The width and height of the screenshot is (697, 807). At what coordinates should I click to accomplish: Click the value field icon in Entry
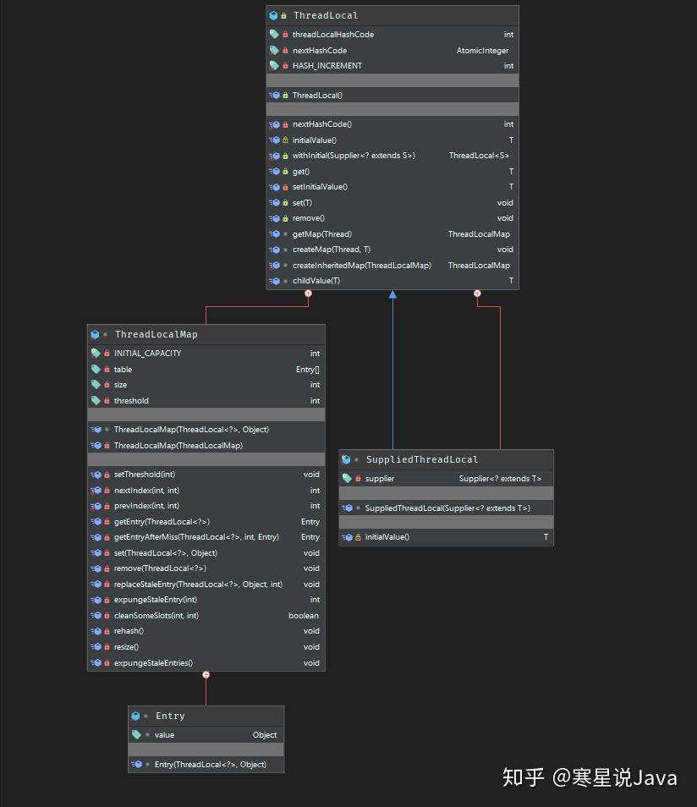coord(137,734)
